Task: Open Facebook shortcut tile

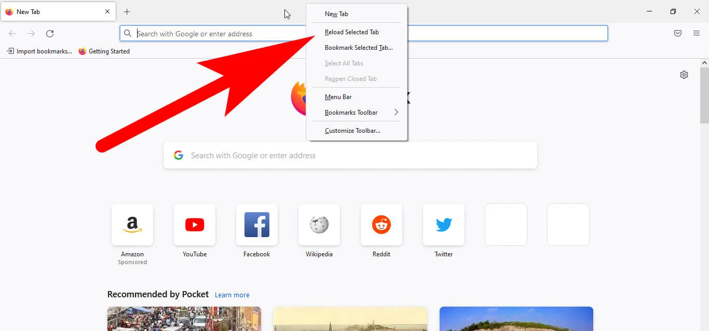Action: click(257, 225)
